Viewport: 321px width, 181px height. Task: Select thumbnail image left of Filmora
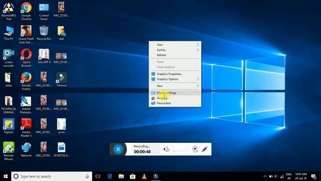pos(44,79)
